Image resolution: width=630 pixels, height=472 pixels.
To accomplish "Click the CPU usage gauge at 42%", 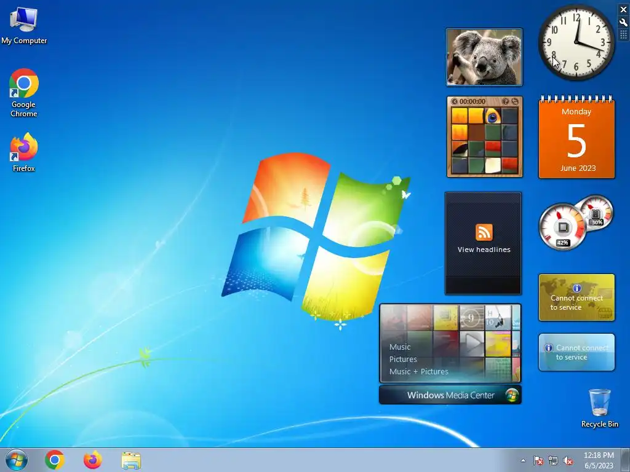I will tap(562, 227).
